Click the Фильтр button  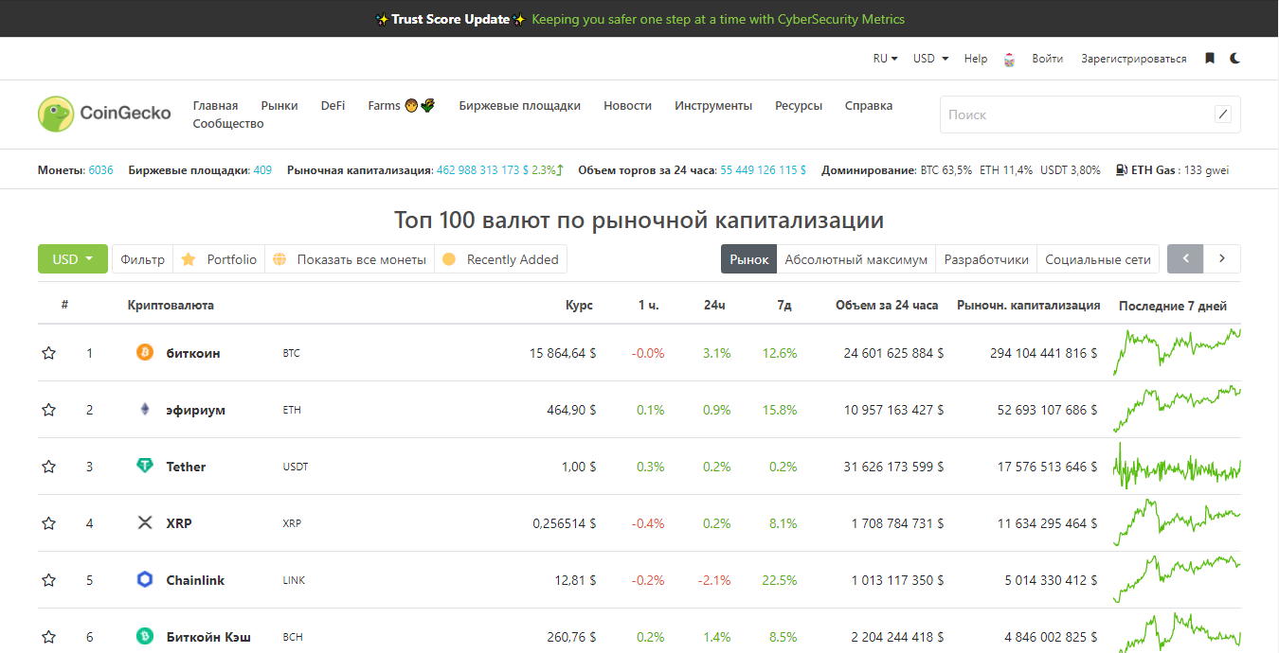(142, 259)
